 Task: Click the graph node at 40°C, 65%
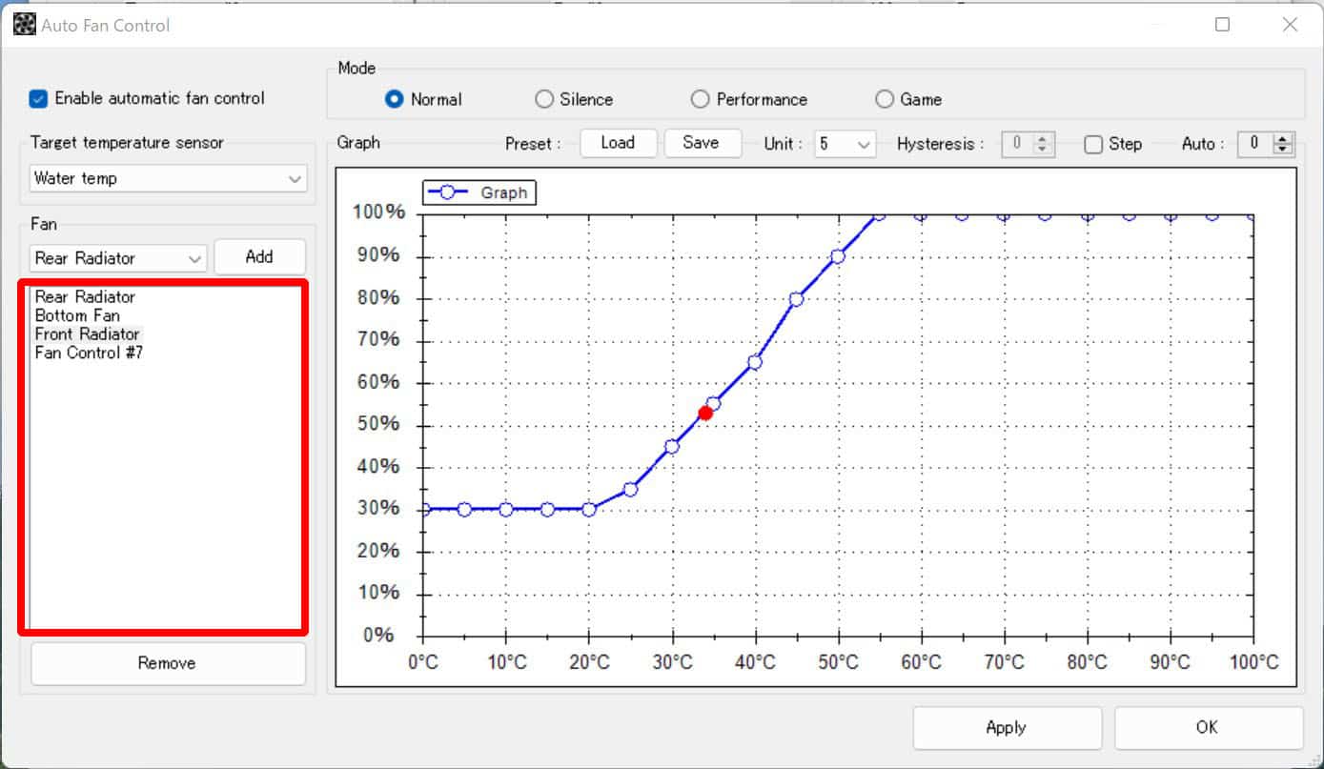pyautogui.click(x=755, y=362)
